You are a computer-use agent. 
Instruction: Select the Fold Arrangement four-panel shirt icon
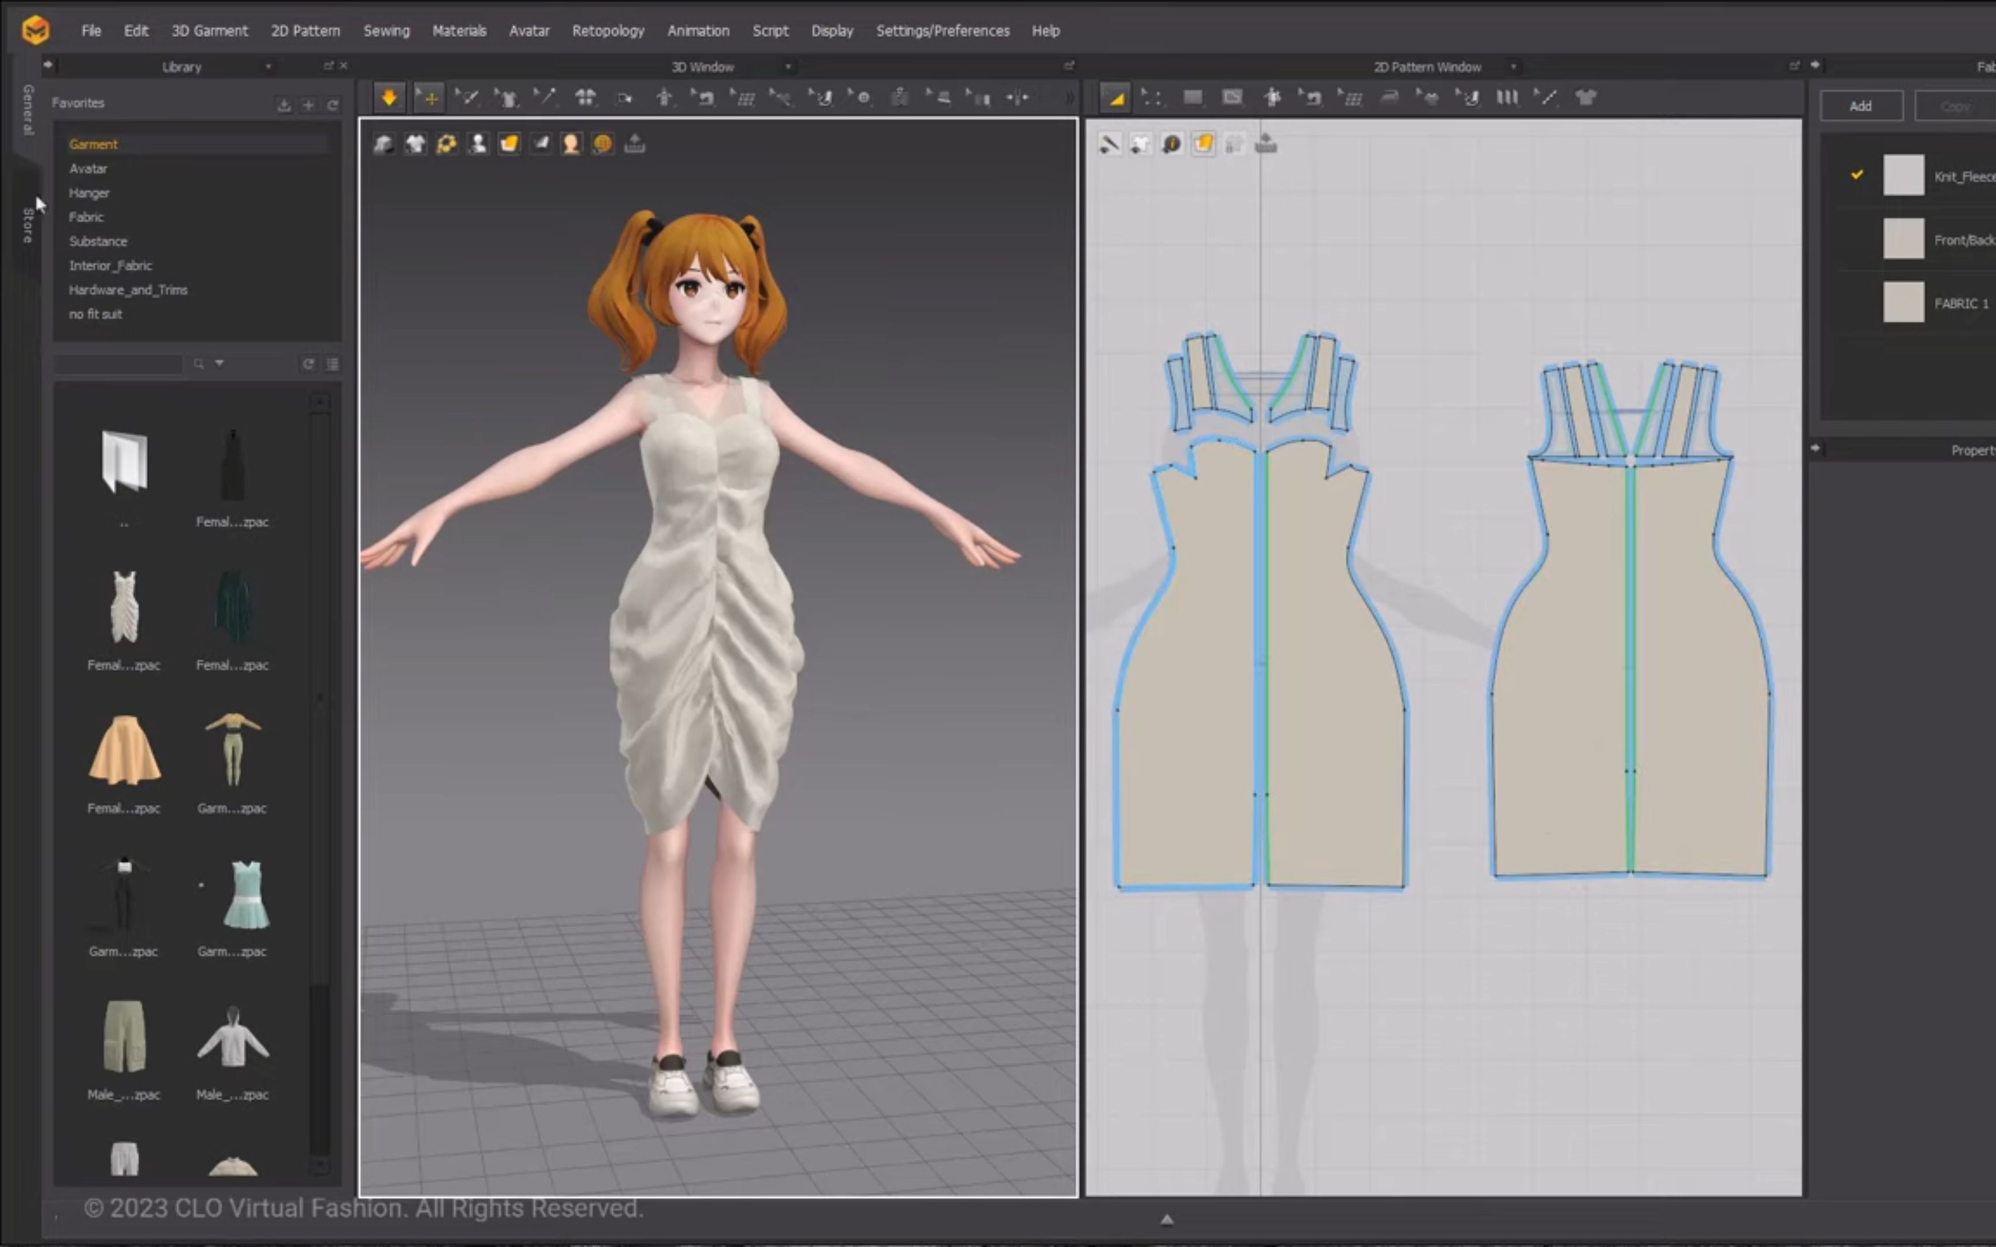585,98
